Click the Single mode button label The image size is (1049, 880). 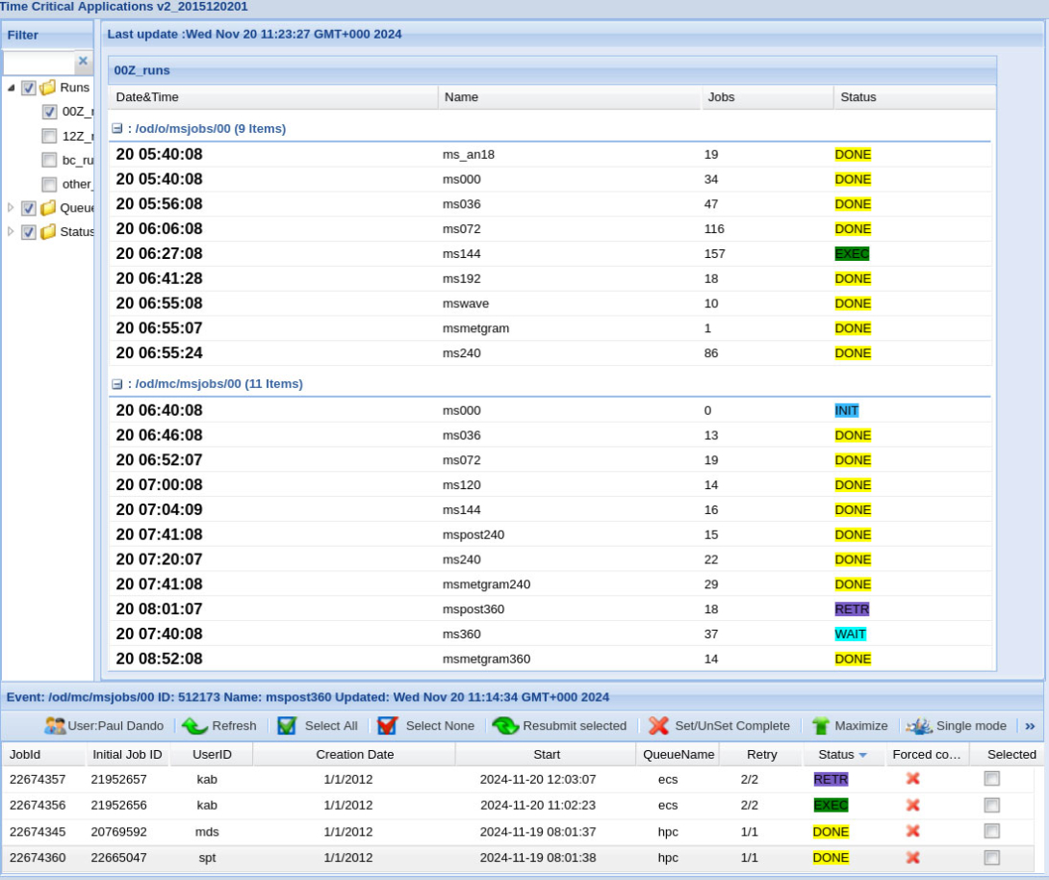971,725
